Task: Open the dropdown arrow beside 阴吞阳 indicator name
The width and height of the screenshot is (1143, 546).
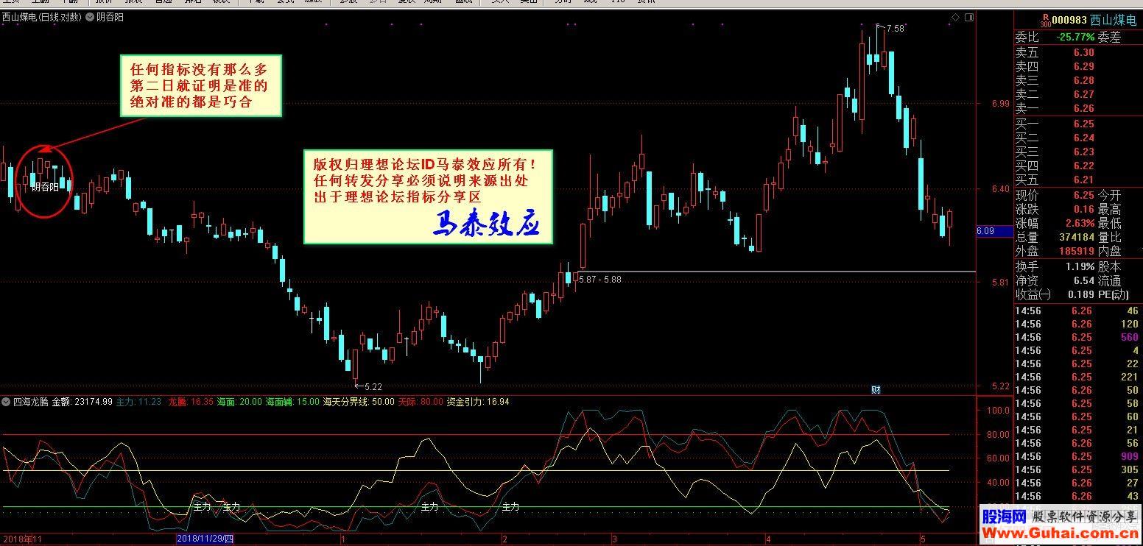Action: (90, 17)
